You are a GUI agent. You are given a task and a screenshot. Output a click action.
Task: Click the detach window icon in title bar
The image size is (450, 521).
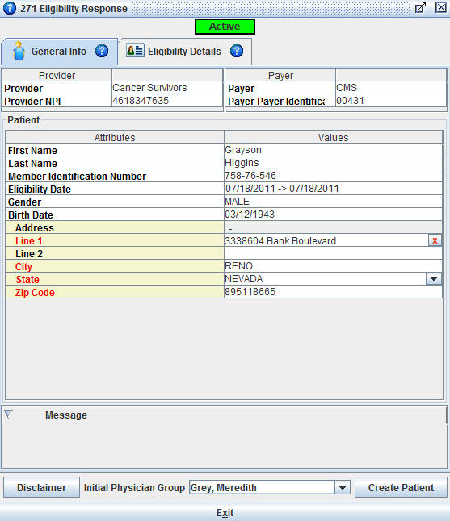(420, 7)
